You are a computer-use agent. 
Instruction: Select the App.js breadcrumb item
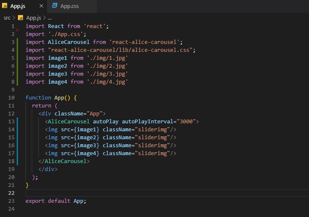(x=34, y=18)
